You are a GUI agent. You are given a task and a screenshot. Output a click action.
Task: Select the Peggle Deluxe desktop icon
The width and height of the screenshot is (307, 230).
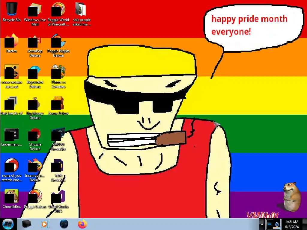[x=35, y=199]
